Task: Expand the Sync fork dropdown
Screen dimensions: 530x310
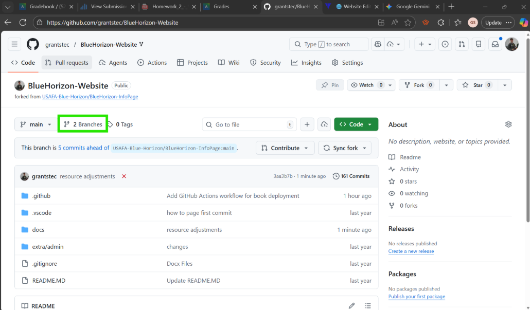Action: tap(345, 148)
